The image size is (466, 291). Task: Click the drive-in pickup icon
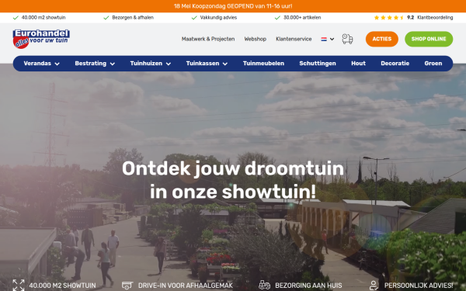coord(127,286)
